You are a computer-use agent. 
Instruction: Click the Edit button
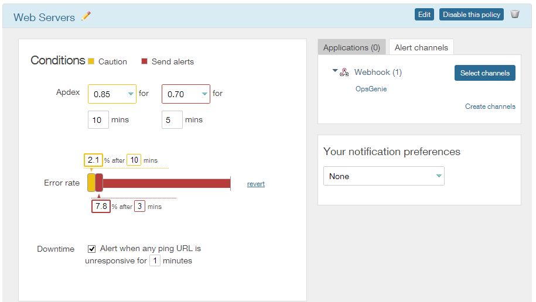(424, 15)
